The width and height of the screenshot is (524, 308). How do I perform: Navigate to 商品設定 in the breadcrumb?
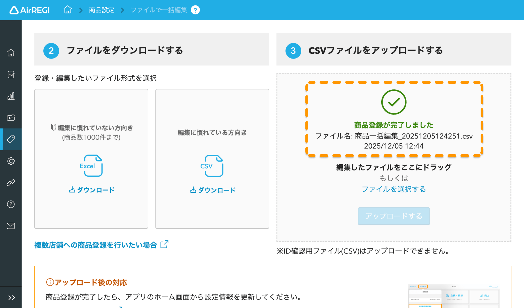[x=101, y=10]
